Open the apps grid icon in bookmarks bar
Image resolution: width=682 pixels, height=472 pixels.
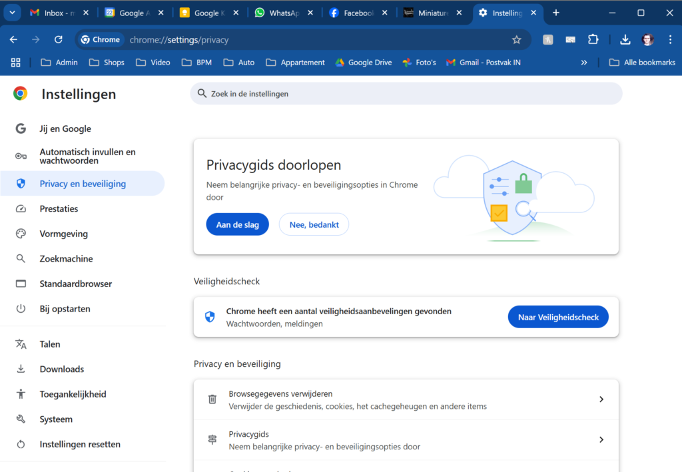[x=16, y=63]
